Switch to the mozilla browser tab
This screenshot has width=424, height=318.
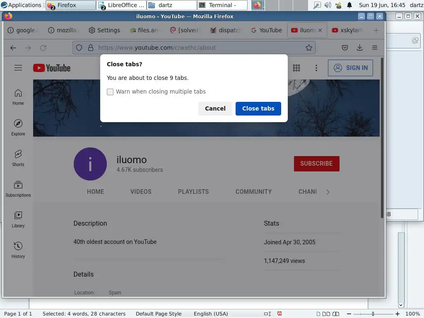[x=63, y=30]
